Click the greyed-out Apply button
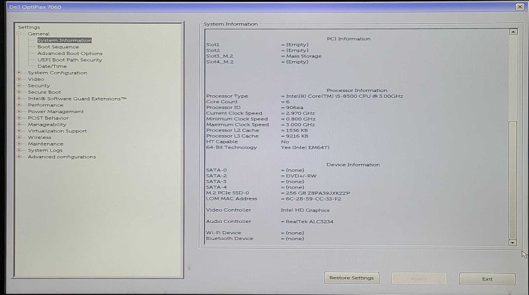 click(419, 278)
